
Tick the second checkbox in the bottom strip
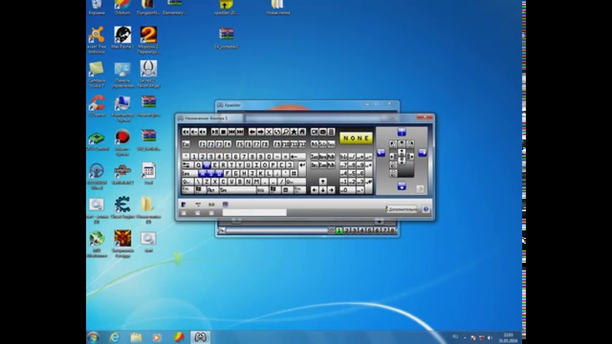pos(197,213)
